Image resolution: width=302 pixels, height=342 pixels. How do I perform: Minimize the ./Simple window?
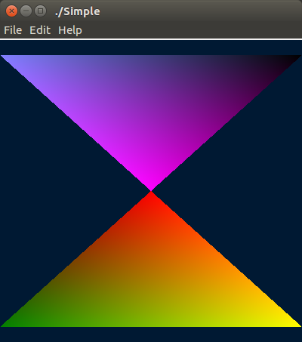point(26,11)
